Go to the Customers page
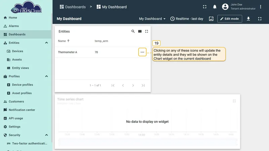The height and width of the screenshot is (151, 269). pyautogui.click(x=26, y=102)
